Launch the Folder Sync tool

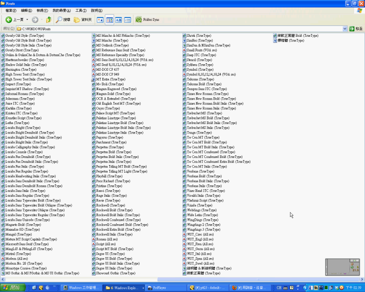(x=148, y=20)
